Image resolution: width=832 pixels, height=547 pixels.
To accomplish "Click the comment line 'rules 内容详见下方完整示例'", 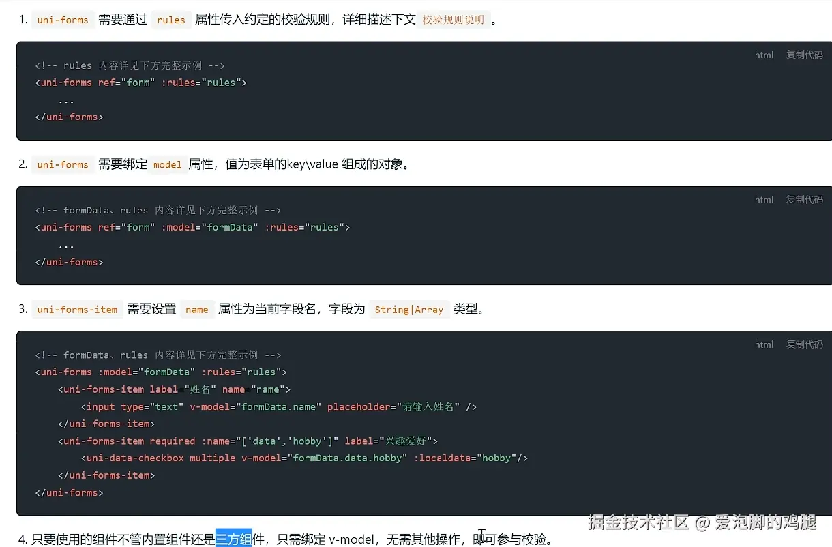I will 130,65.
